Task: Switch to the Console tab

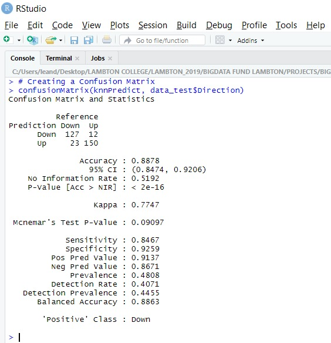Action: tap(22, 58)
